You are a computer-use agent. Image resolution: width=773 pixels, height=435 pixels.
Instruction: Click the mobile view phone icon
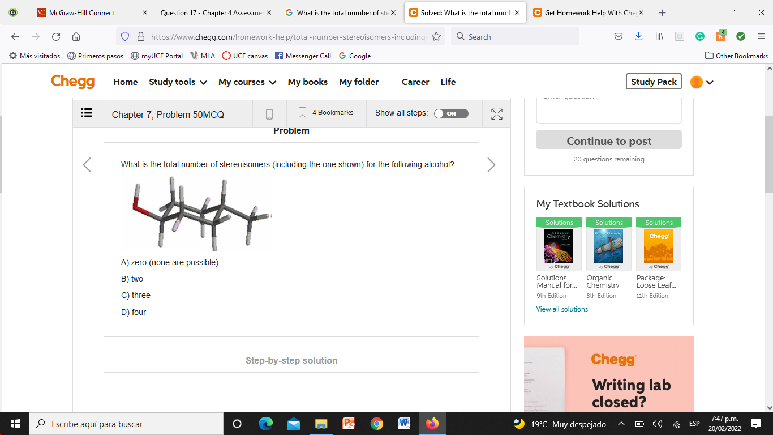click(269, 114)
